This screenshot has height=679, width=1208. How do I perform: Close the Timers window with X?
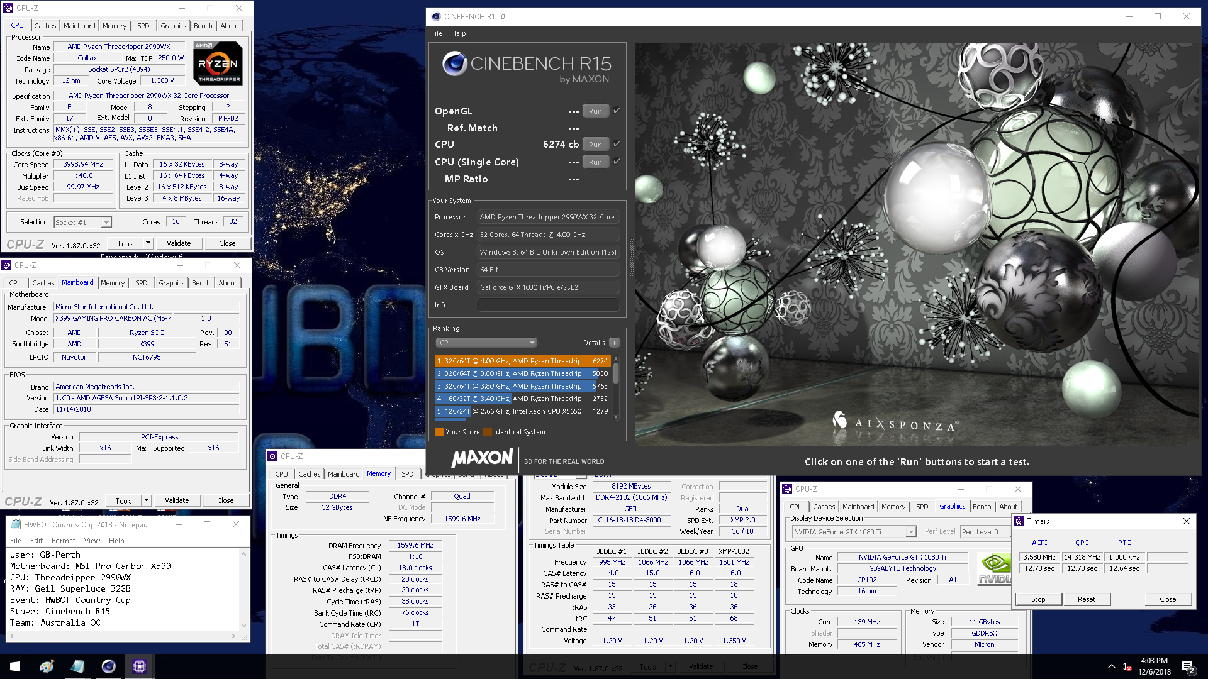click(1187, 521)
